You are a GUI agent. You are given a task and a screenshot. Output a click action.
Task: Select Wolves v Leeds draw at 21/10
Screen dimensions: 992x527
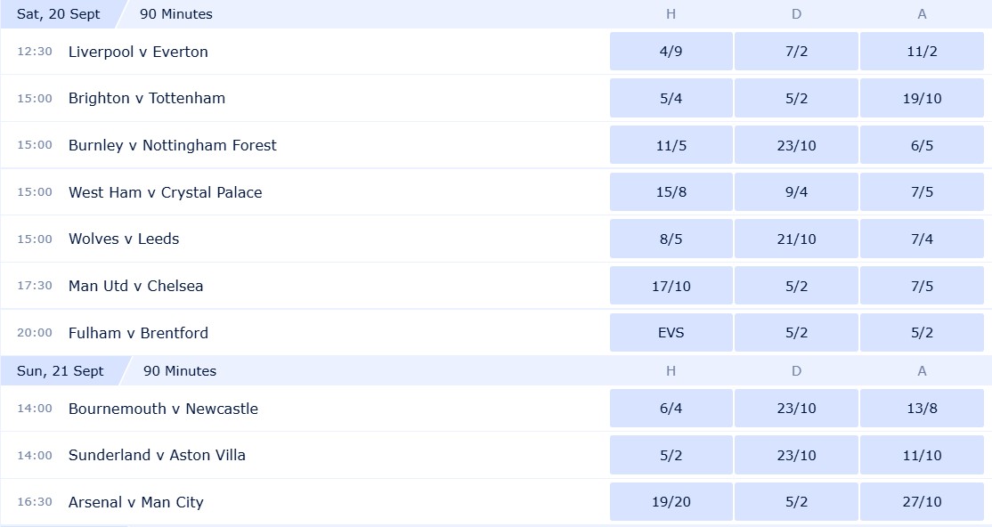[x=796, y=239]
